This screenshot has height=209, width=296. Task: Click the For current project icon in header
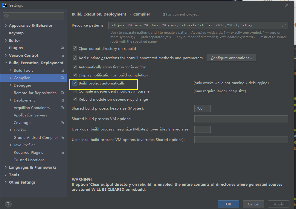point(163,14)
